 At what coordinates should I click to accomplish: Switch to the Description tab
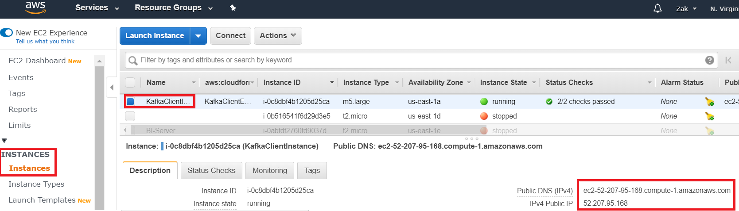tap(150, 170)
